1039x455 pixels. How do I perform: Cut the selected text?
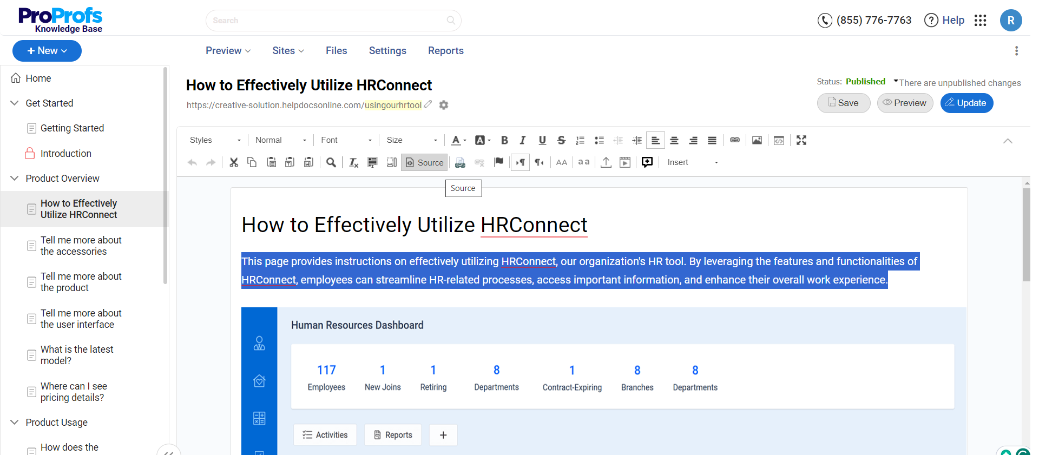point(234,162)
